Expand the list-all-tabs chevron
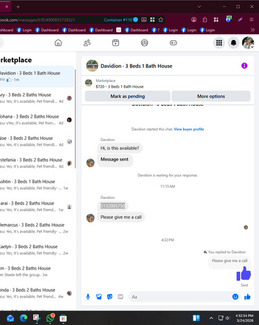 199,6
